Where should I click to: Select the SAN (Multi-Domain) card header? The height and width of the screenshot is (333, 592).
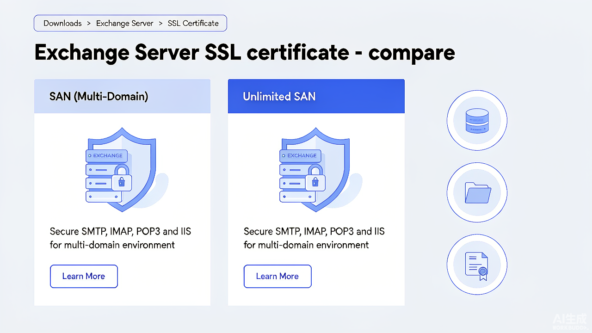(122, 96)
